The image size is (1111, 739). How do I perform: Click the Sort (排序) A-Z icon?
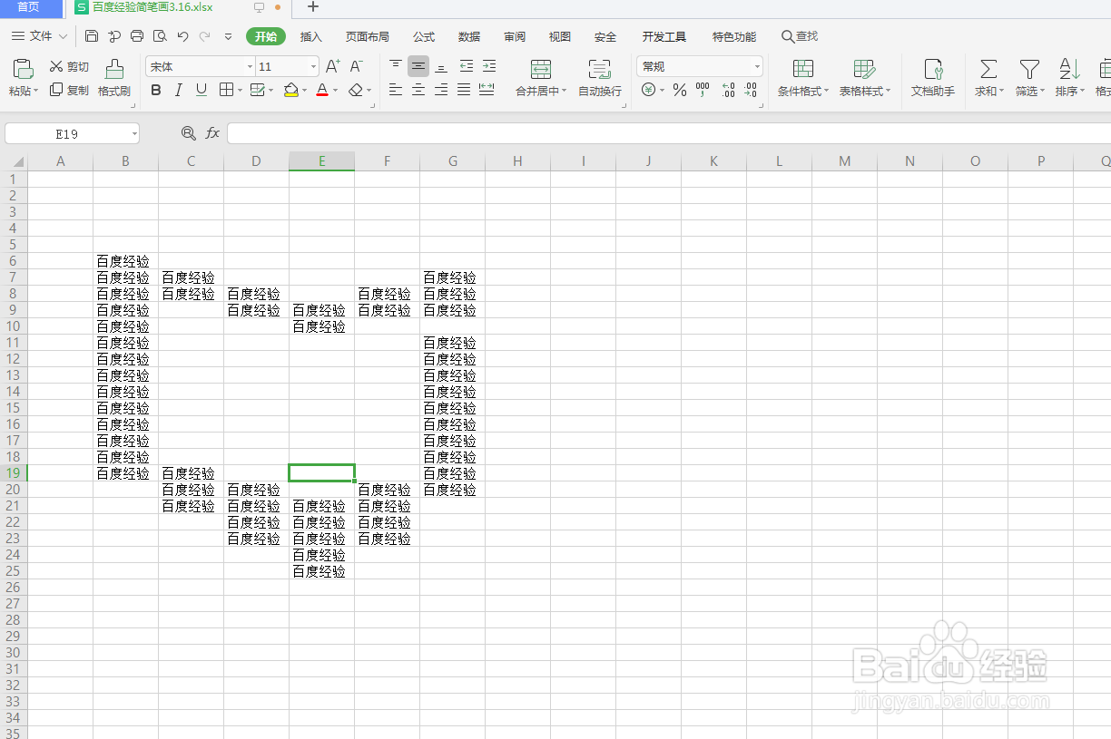point(1069,69)
